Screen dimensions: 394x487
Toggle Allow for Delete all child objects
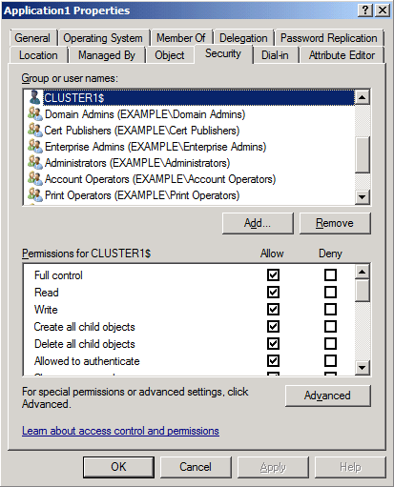point(273,343)
